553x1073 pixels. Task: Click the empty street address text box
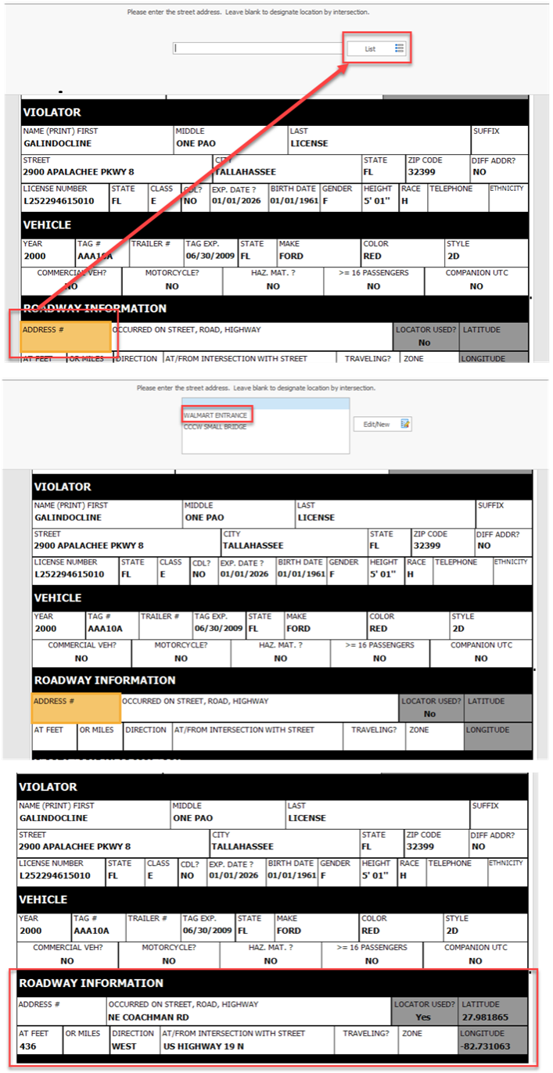click(x=257, y=48)
